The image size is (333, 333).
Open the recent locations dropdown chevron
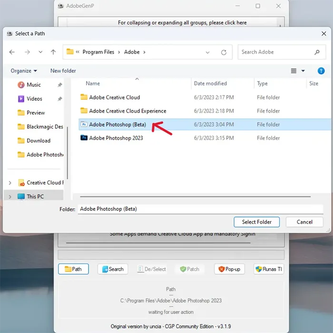pos(40,52)
